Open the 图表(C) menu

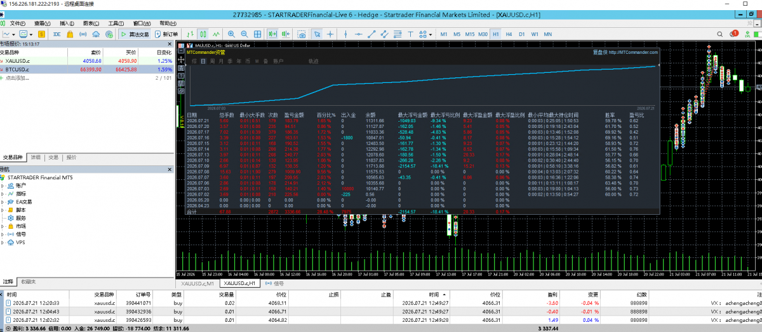point(91,23)
